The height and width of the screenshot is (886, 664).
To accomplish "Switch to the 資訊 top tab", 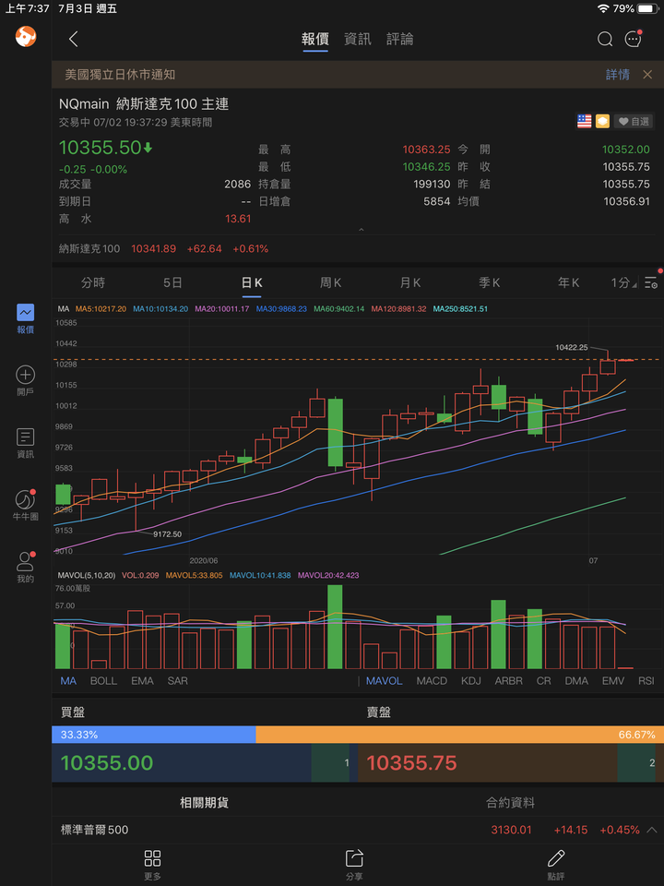I will (358, 39).
